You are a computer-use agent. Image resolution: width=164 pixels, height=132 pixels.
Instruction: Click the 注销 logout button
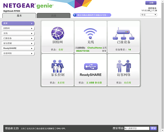coord(151,3)
